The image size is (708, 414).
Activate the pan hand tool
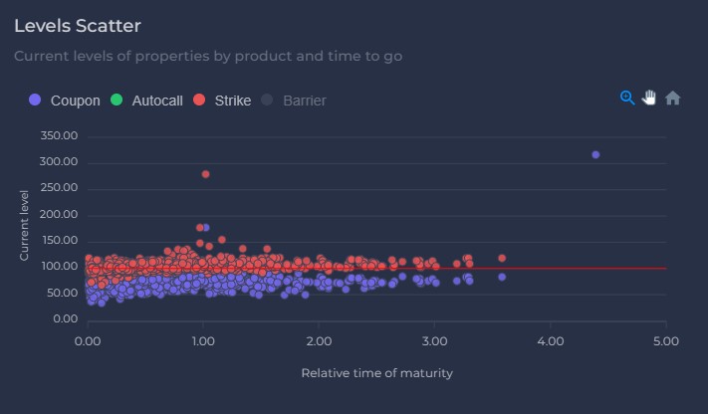(x=650, y=98)
